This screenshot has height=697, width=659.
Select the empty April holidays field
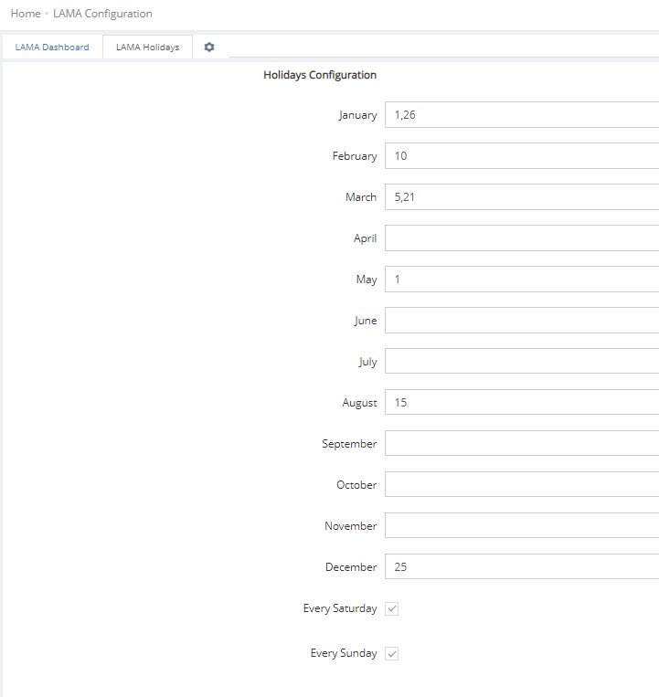point(521,238)
